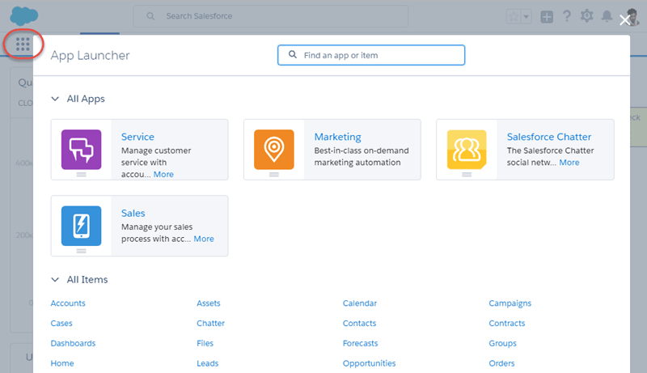Click the Salesforce cloud logo

[24, 16]
